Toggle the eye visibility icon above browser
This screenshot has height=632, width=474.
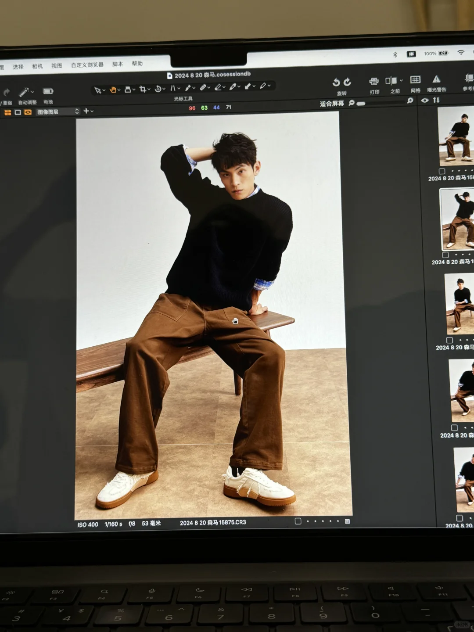click(x=424, y=101)
